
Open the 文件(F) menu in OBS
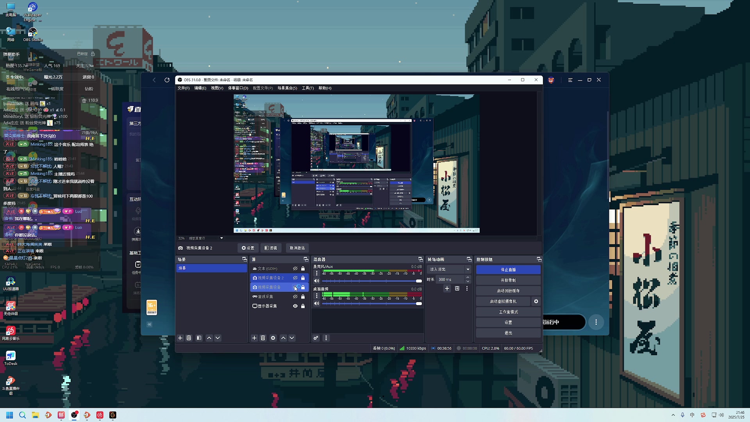[184, 88]
